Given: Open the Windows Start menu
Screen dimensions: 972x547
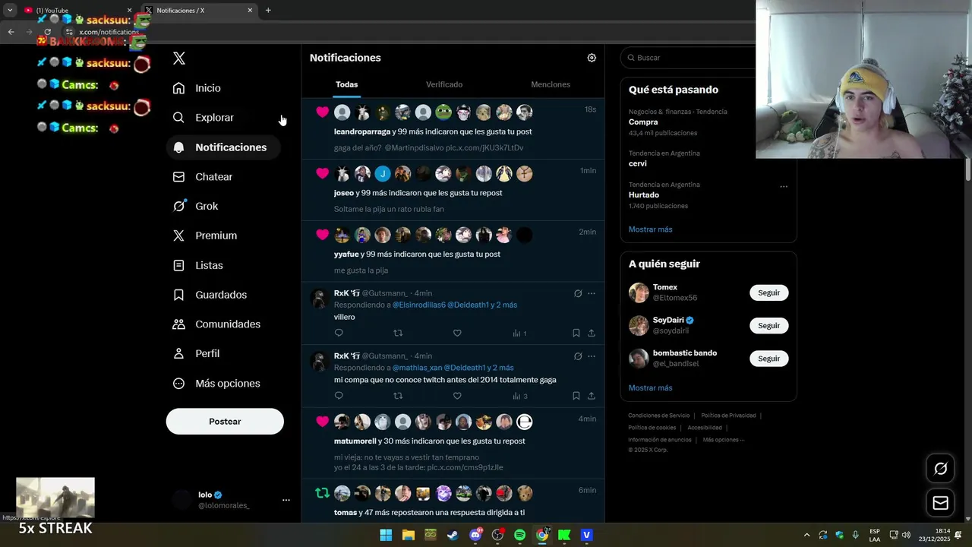Looking at the screenshot, I should [386, 535].
